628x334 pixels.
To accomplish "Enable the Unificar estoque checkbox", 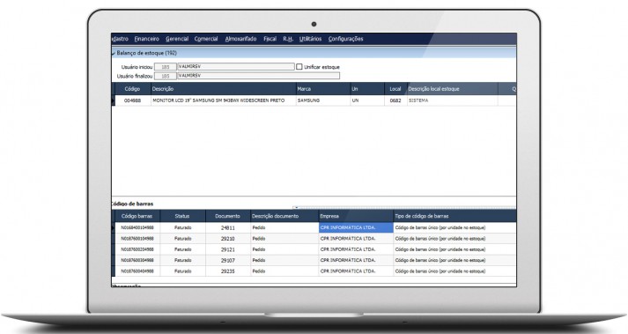I will (299, 67).
